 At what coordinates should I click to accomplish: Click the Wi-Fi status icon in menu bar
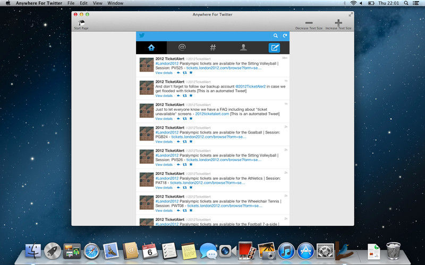pyautogui.click(x=353, y=3)
